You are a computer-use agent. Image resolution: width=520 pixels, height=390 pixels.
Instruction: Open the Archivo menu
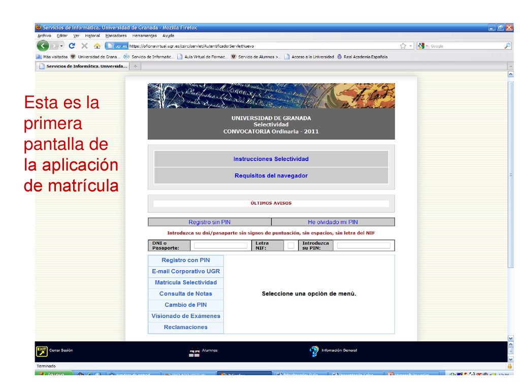[x=44, y=36]
